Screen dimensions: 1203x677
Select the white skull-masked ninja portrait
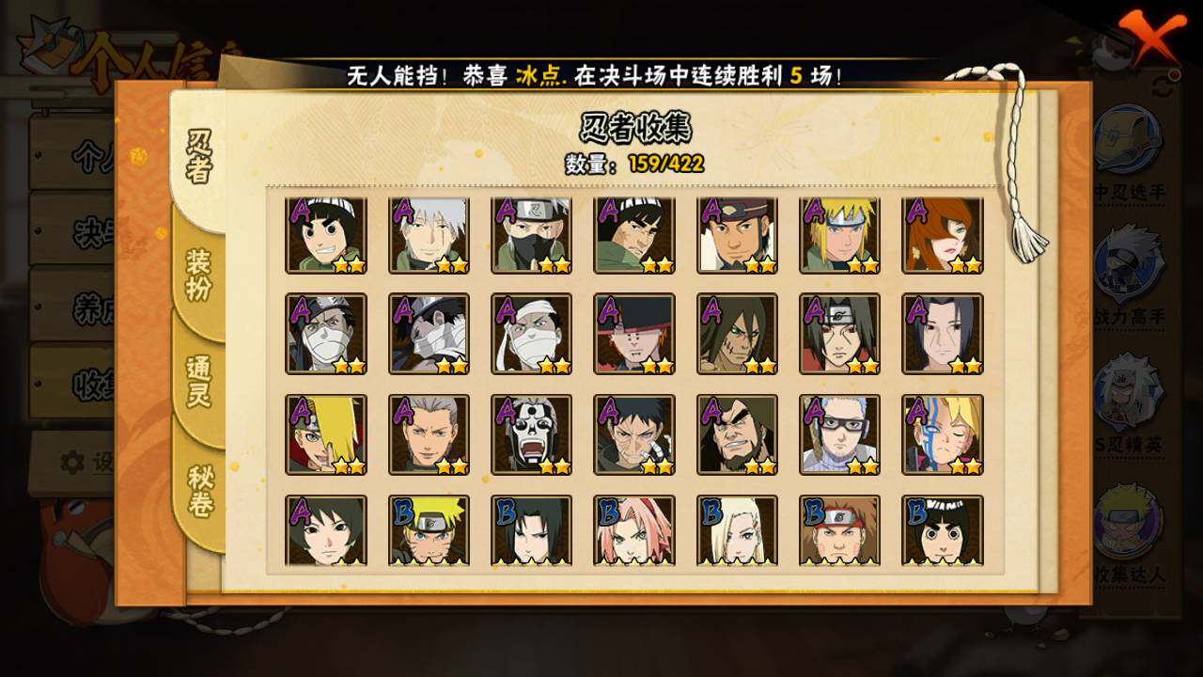[x=531, y=434]
